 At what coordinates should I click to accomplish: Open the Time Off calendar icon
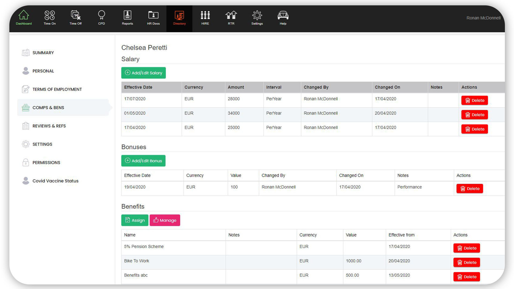pyautogui.click(x=75, y=15)
